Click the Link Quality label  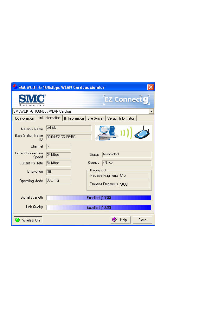[x=34, y=207]
